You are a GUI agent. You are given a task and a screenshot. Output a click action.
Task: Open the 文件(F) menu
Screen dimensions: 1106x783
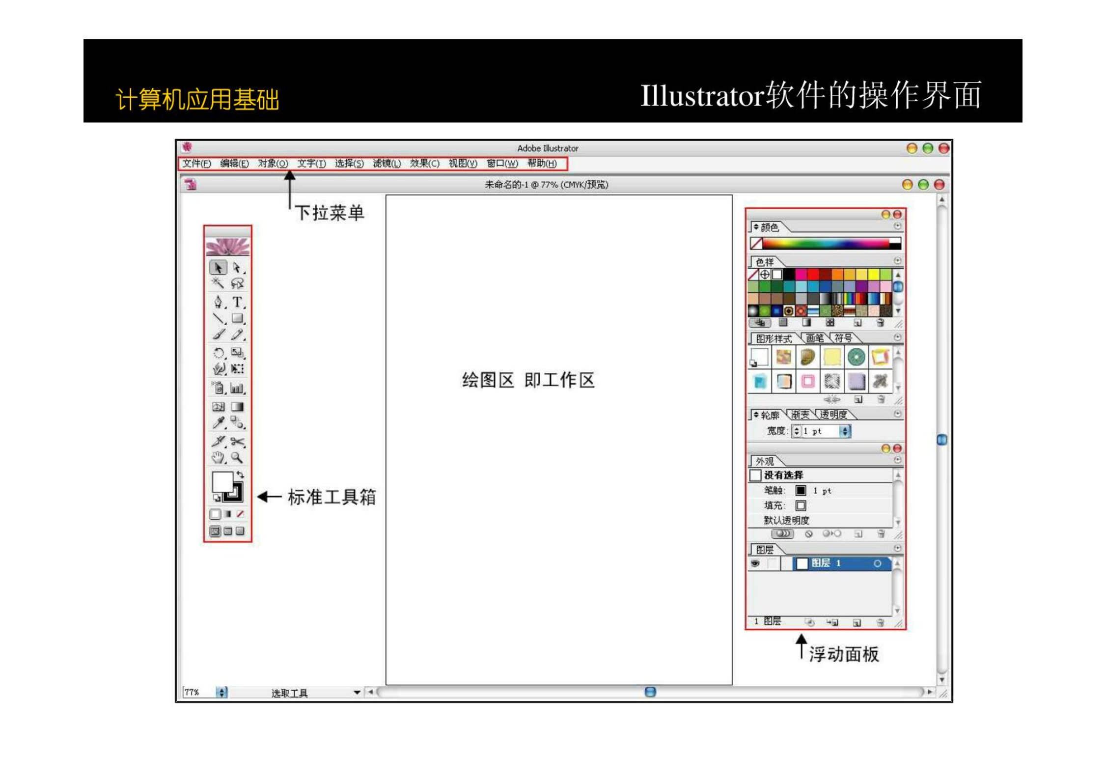196,164
